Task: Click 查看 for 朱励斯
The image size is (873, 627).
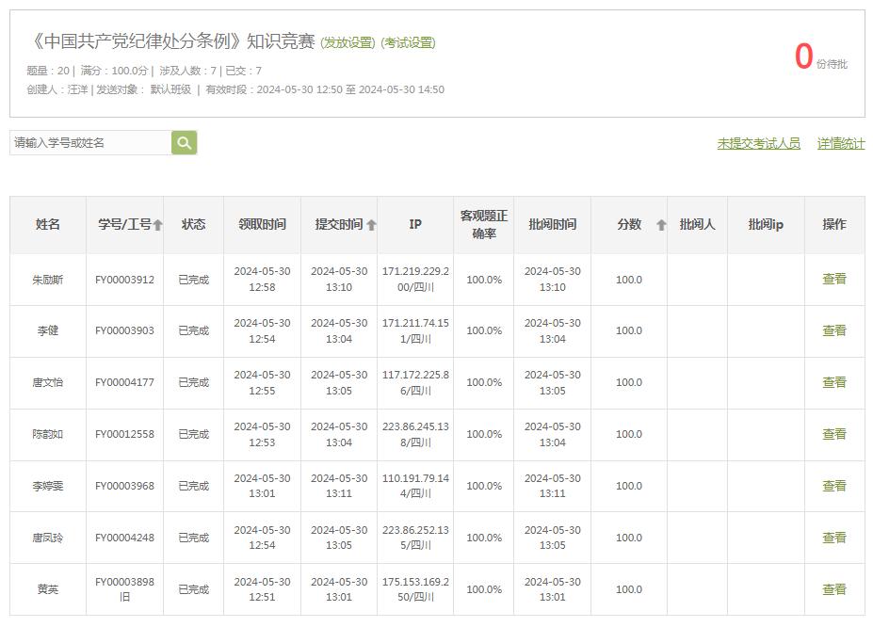Action: (833, 280)
